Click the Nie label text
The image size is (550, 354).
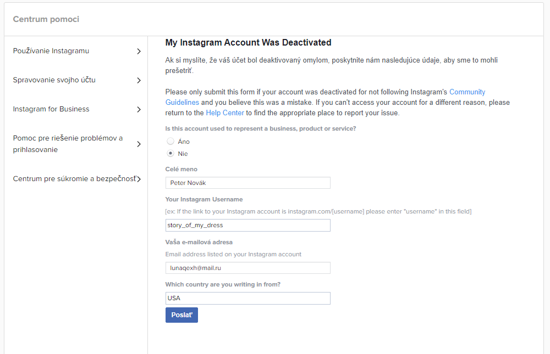[183, 154]
